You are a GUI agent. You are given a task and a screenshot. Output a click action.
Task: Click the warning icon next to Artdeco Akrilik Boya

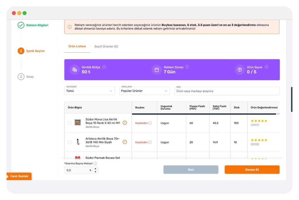(125, 142)
